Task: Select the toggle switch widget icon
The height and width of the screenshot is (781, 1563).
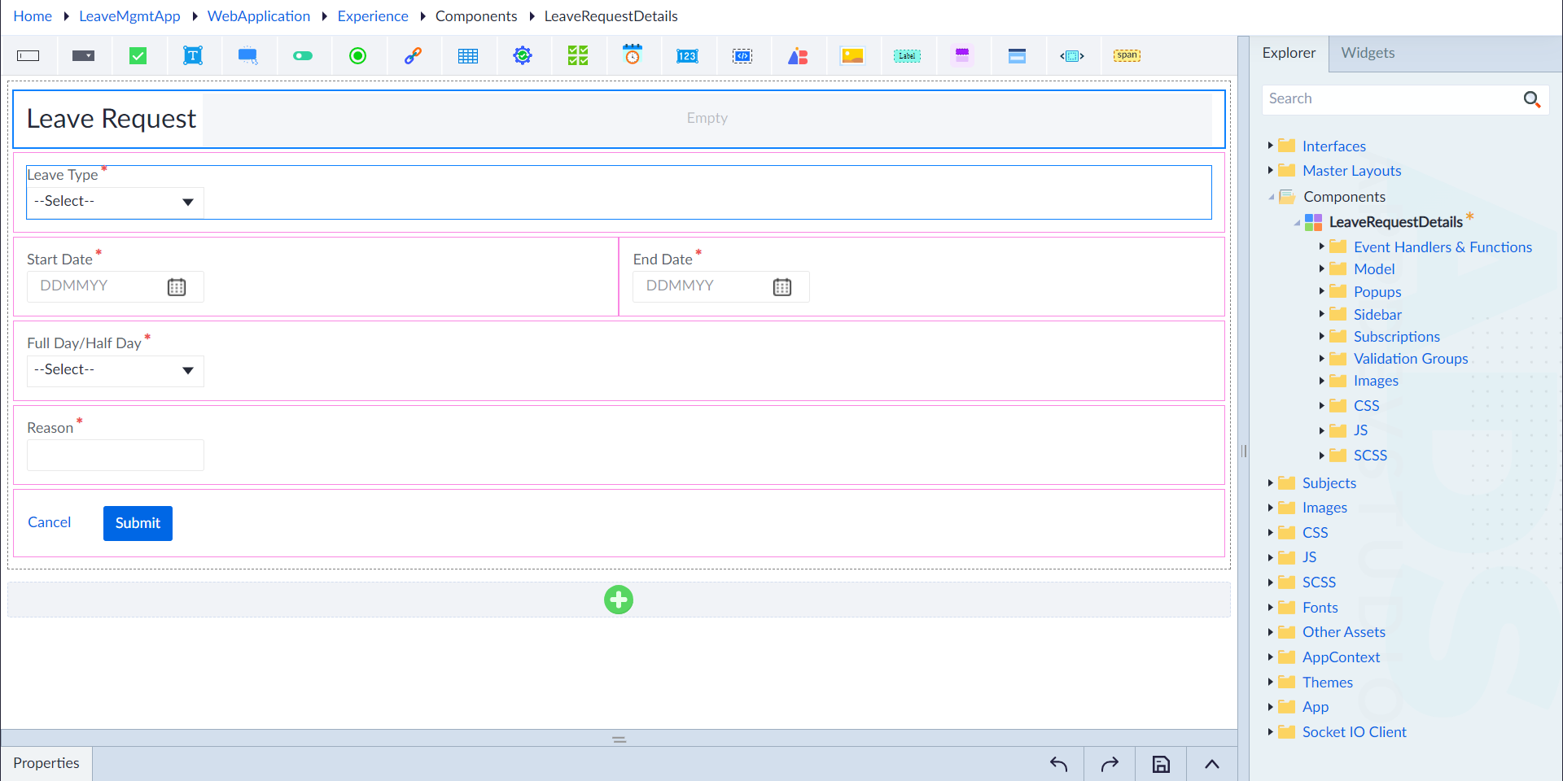Action: [303, 56]
